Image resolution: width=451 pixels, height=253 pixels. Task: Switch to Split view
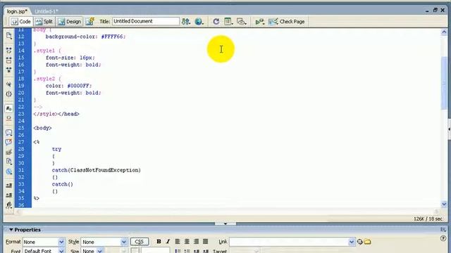coord(44,22)
